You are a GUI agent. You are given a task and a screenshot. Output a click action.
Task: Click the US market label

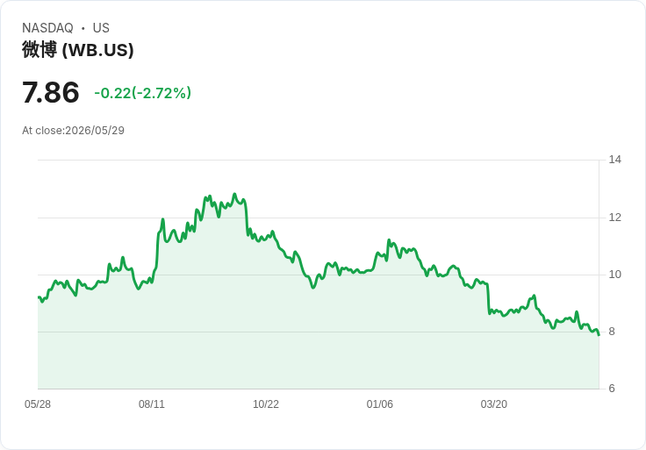tap(101, 28)
